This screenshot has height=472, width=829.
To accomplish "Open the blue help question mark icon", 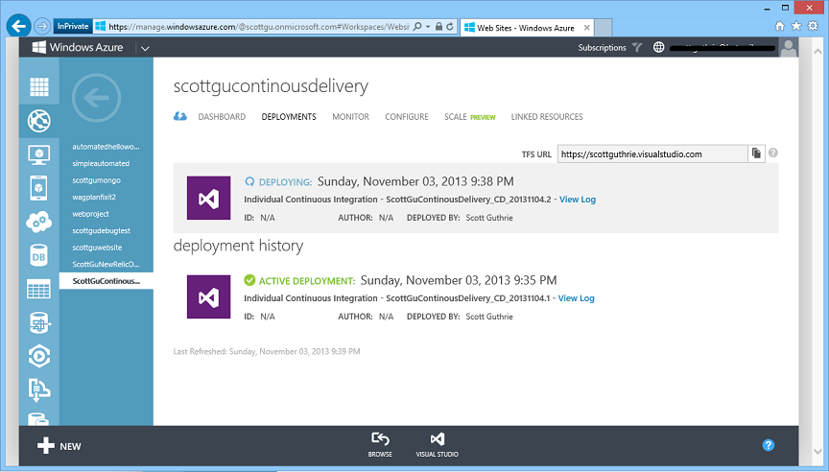I will click(769, 445).
